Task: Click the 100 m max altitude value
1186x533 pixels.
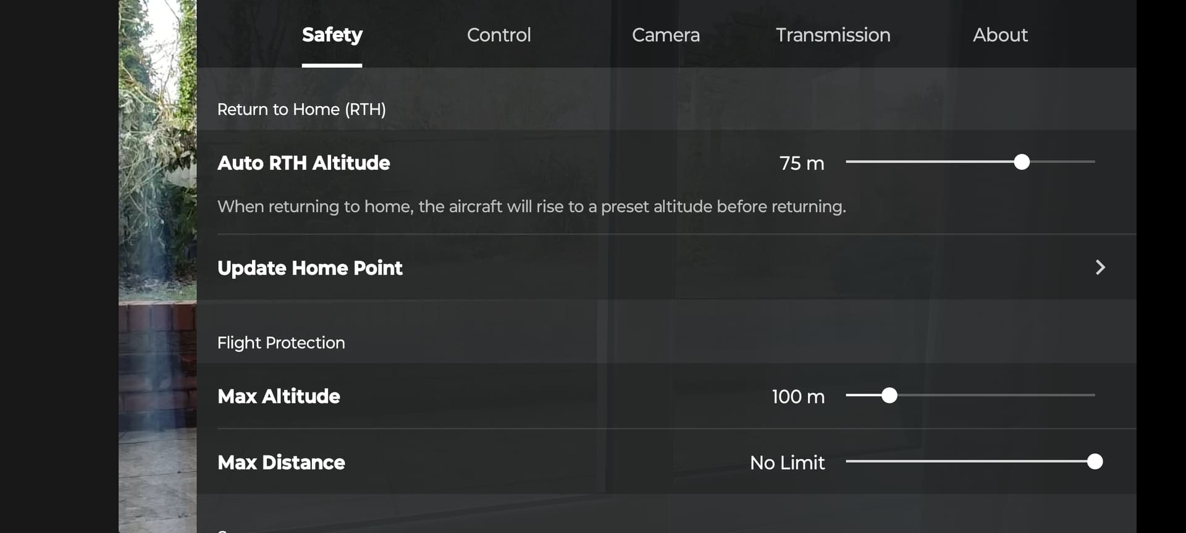Action: [798, 397]
